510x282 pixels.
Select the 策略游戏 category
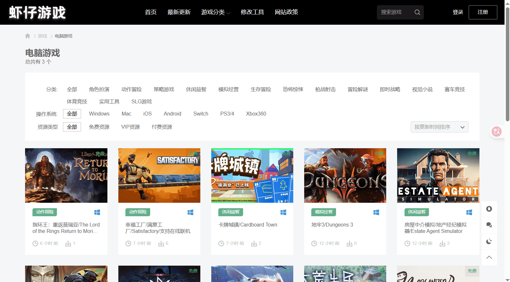tap(164, 90)
